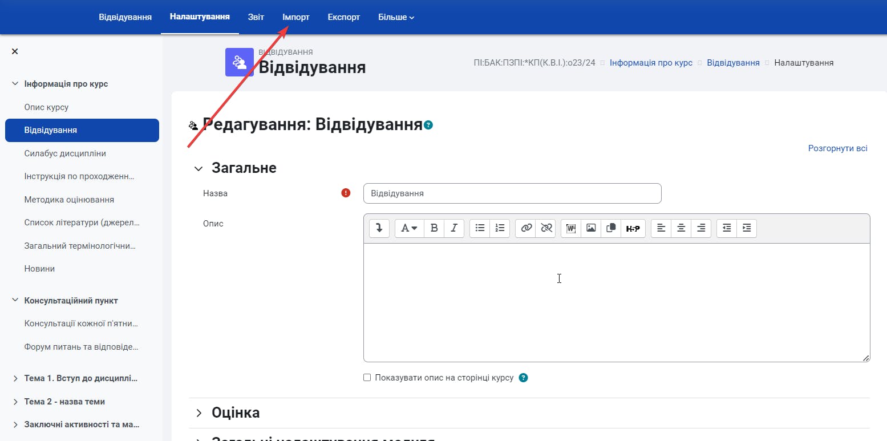The height and width of the screenshot is (441, 887).
Task: Enable Показувати опис на сторінці курсу checkbox
Action: click(x=367, y=378)
